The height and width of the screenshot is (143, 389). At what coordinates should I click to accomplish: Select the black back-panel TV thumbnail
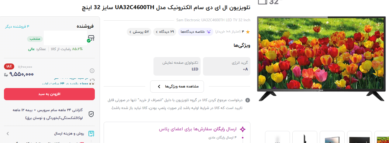click(359, 137)
